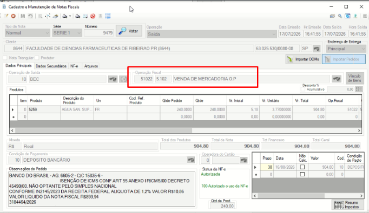Toggle the Desconto Acumulativo checkbox
369x213 pixels.
pos(303,90)
